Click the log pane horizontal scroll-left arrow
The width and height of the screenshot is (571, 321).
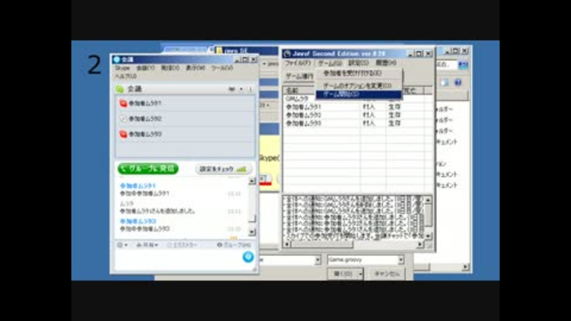[287, 244]
